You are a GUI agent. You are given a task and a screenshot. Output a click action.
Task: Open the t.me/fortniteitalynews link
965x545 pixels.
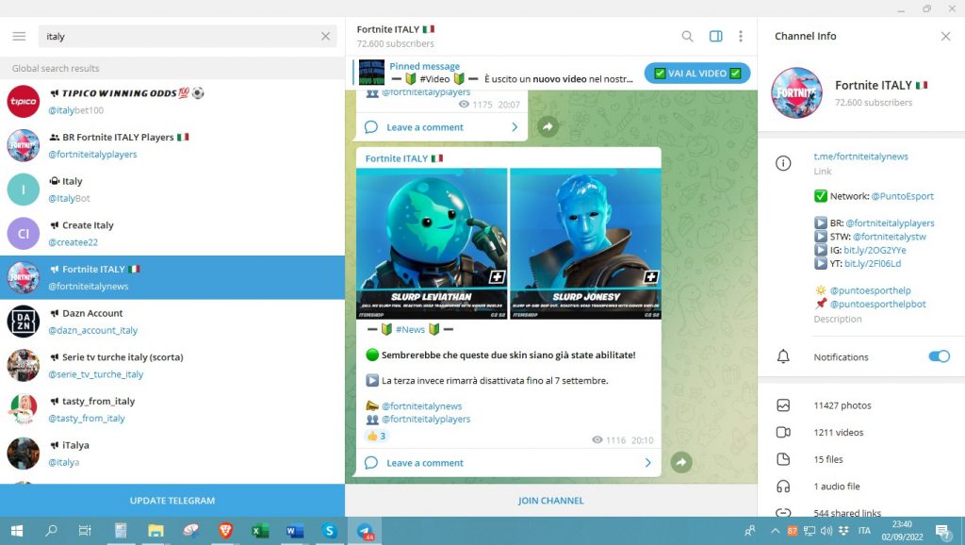coord(860,157)
